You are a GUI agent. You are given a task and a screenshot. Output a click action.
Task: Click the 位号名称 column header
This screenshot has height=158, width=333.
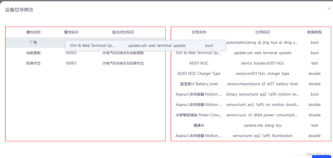[199, 32]
